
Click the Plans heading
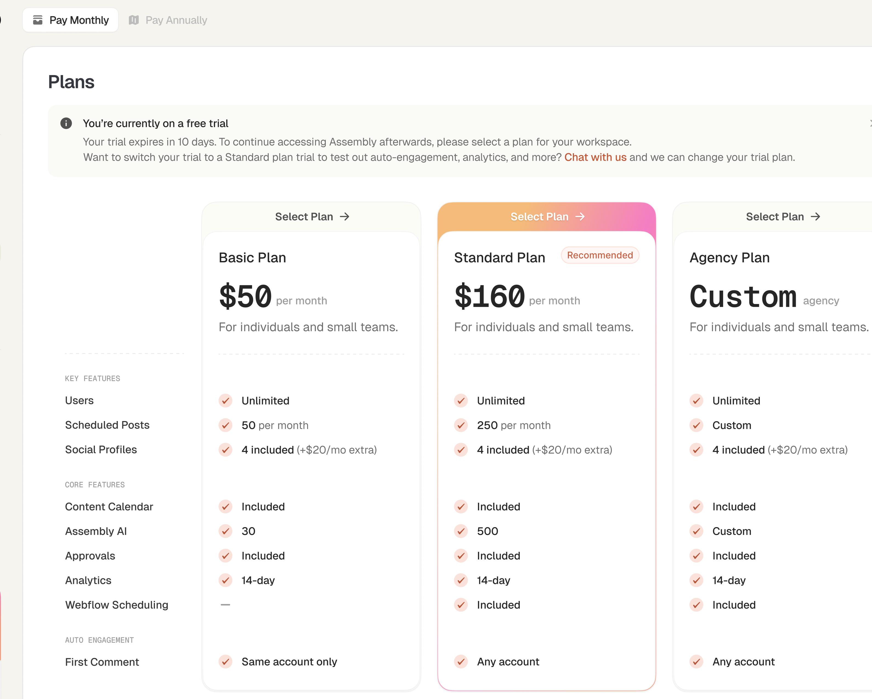[71, 82]
